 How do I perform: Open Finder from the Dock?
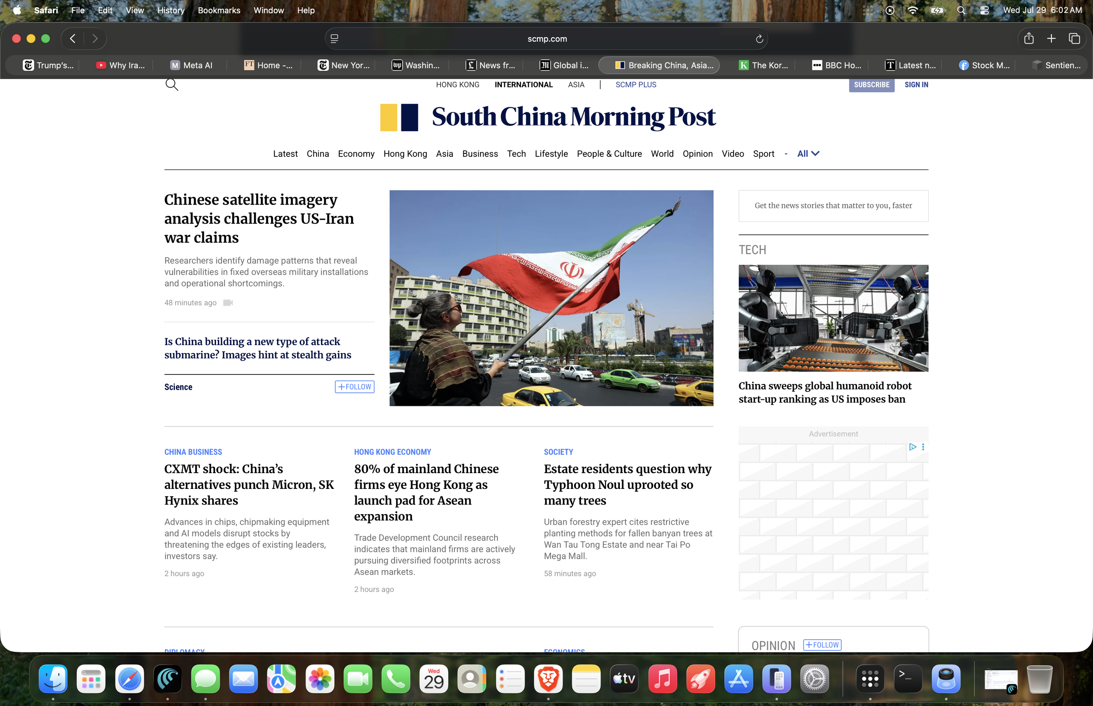53,678
